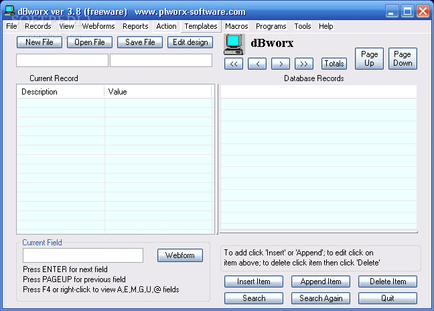Click the title bar application icon
Viewport: 434px width, 311px height.
click(9, 11)
